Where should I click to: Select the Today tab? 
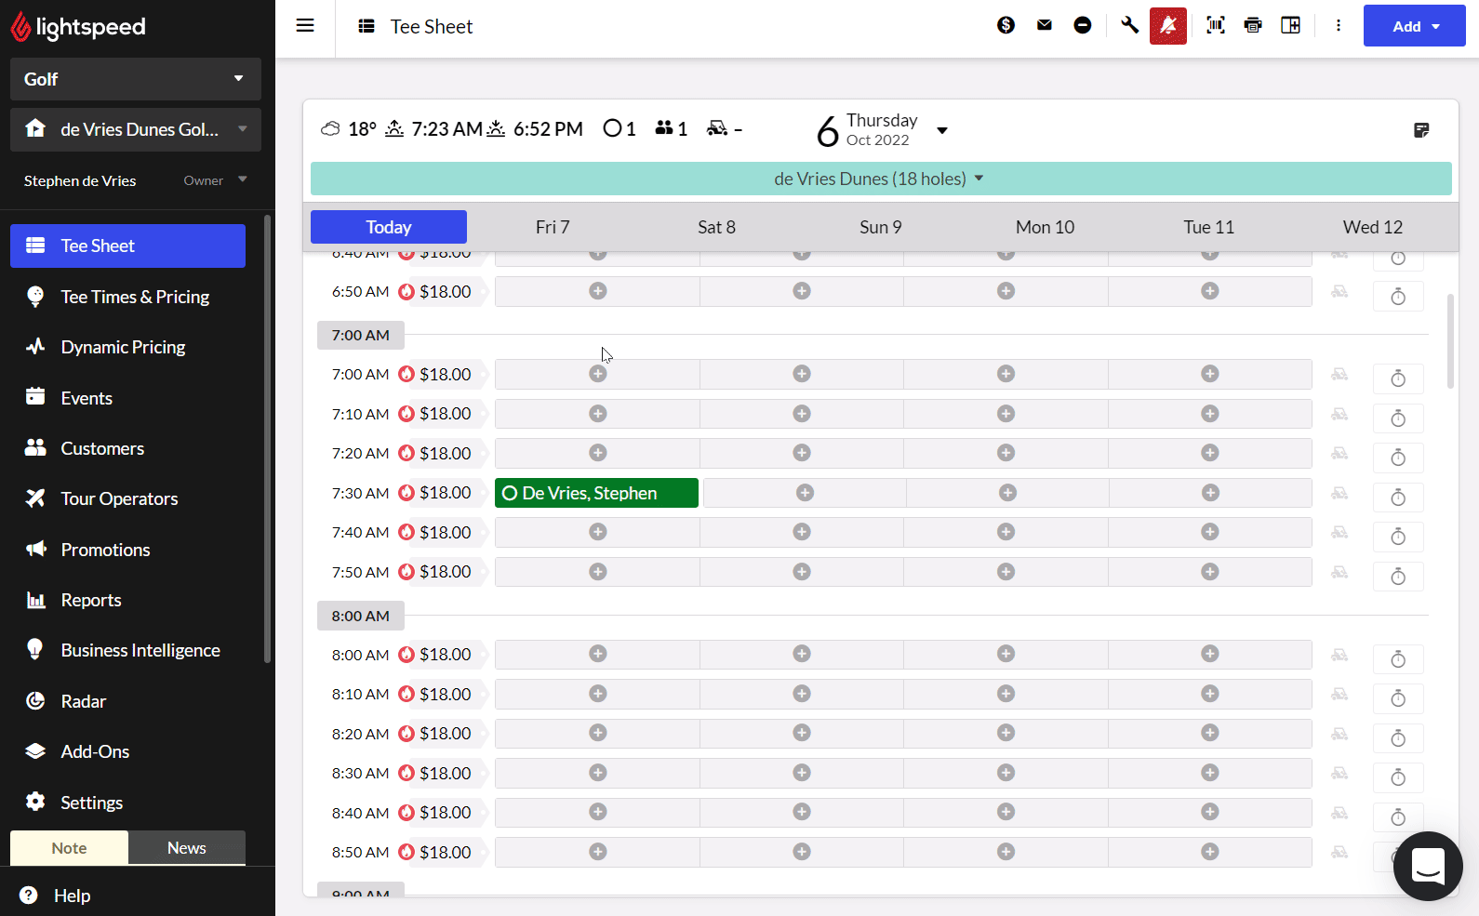[389, 227]
